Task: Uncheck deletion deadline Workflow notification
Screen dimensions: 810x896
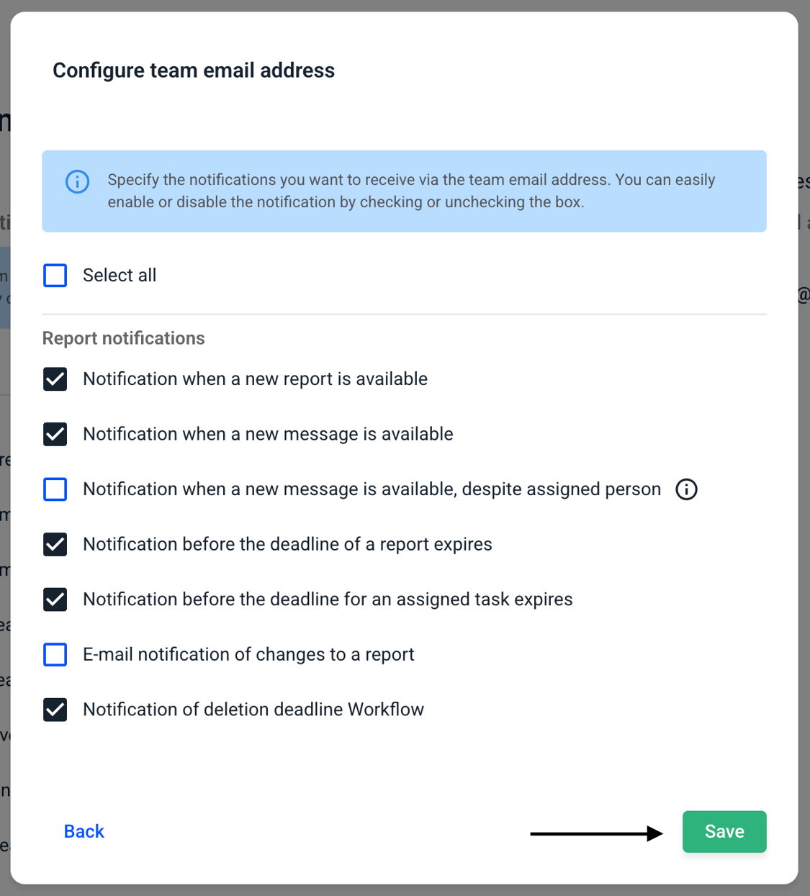Action: [x=55, y=710]
